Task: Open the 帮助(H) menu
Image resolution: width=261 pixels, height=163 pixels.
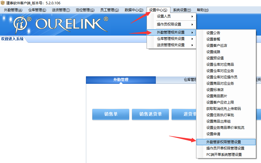Action: (x=203, y=10)
